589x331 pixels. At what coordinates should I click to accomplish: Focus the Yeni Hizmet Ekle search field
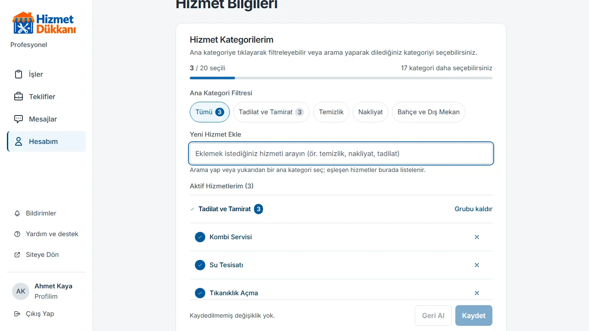[x=341, y=153]
